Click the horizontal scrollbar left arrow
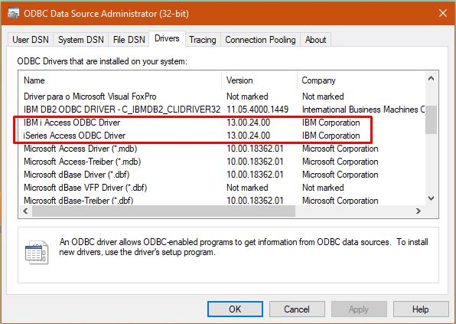The width and height of the screenshot is (456, 324). click(25, 211)
